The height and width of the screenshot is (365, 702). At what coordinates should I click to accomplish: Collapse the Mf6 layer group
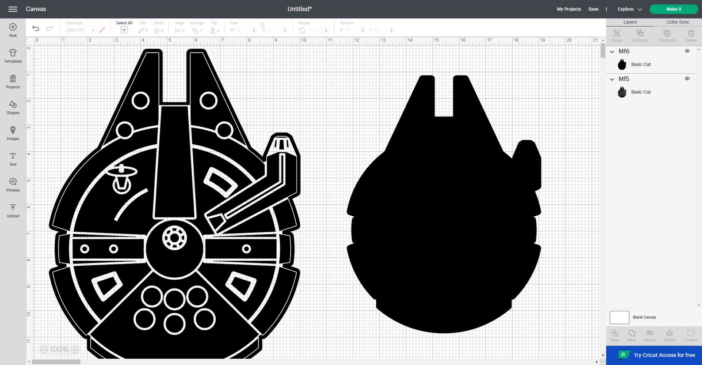tap(612, 52)
